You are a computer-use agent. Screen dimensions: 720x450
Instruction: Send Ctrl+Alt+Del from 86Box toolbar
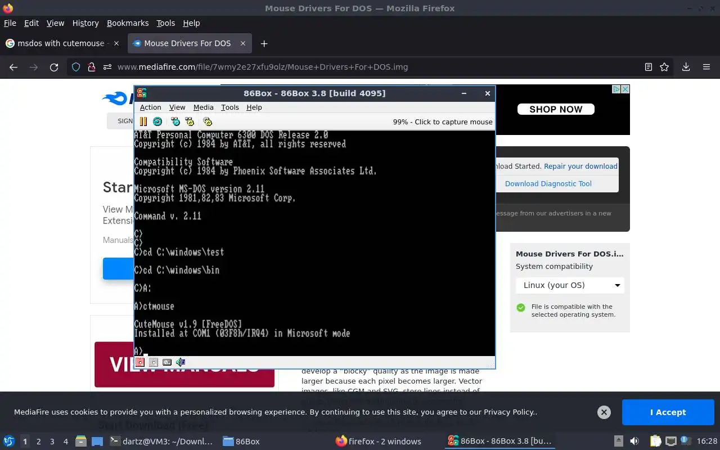175,121
